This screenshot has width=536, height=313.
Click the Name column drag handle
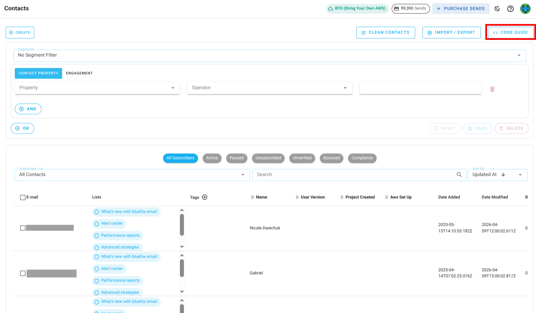pyautogui.click(x=252, y=197)
